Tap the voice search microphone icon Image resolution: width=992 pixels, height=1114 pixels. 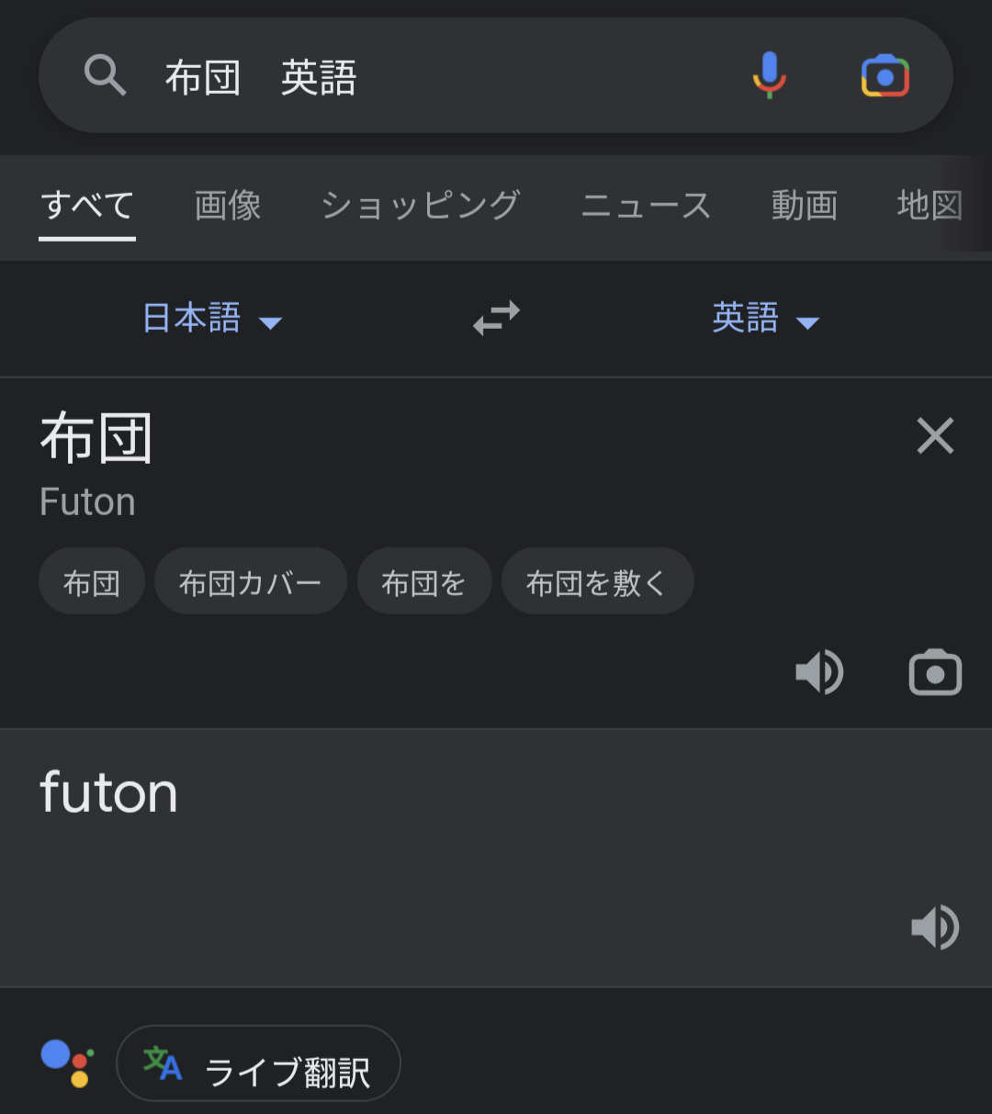(x=770, y=75)
